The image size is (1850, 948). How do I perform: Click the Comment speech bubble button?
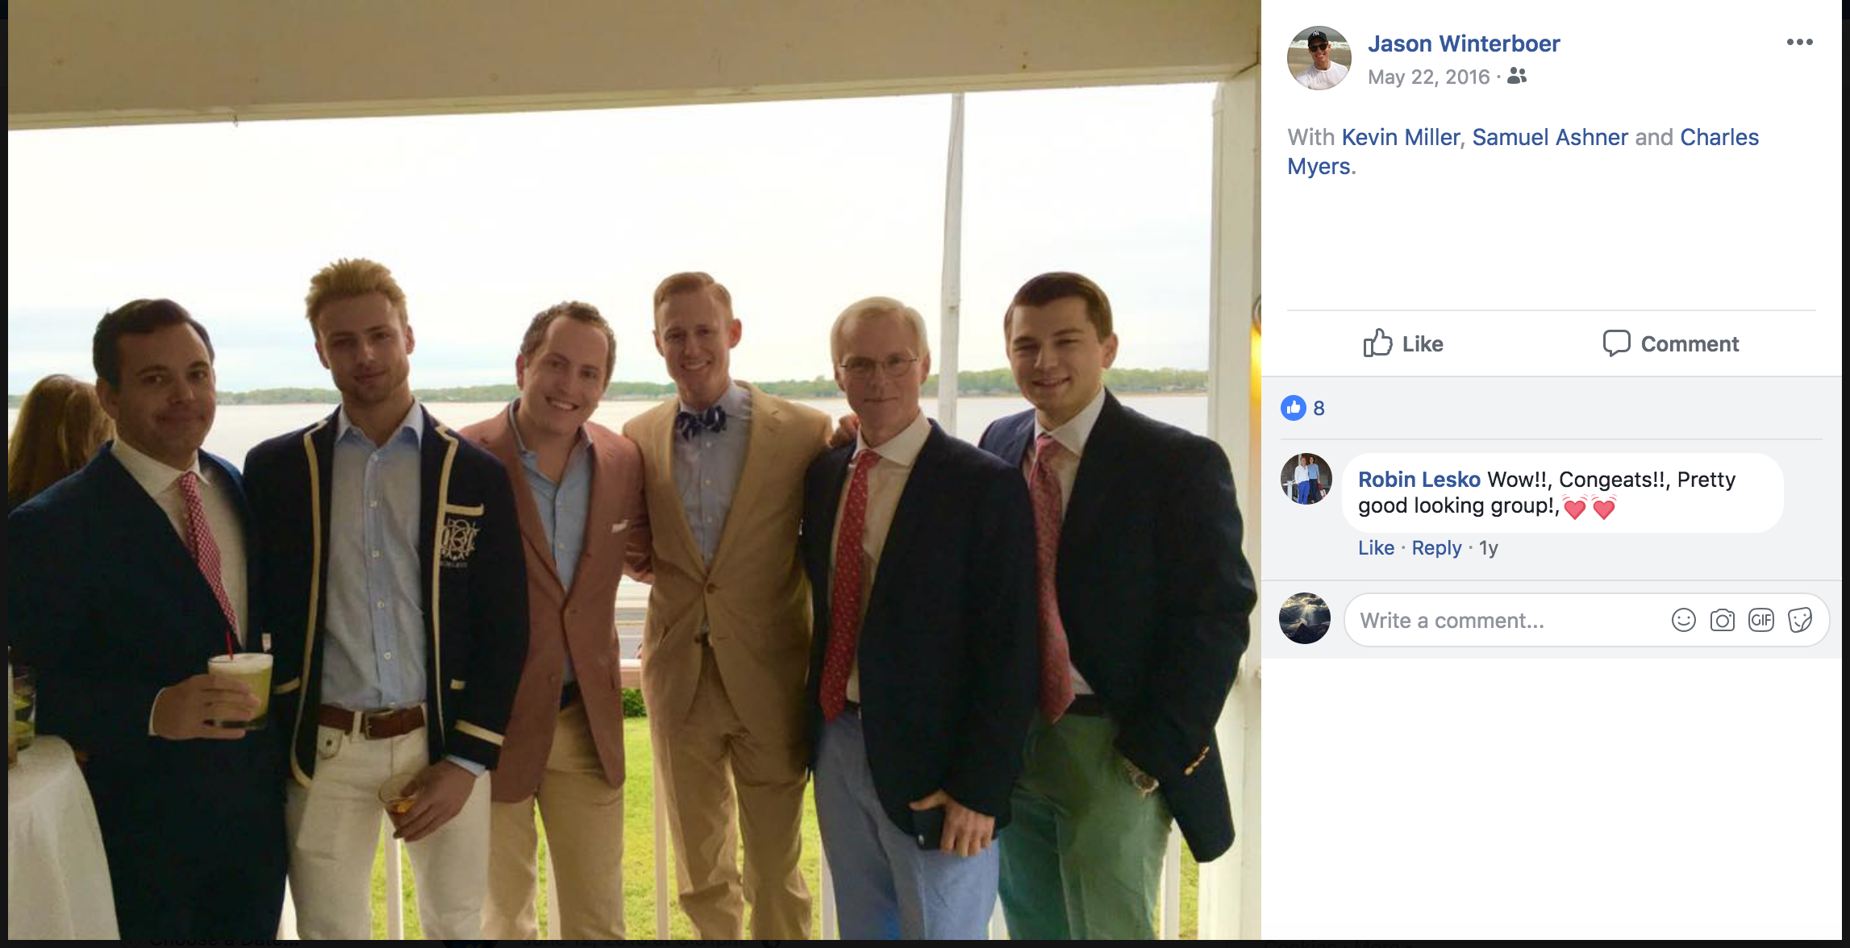(1670, 344)
